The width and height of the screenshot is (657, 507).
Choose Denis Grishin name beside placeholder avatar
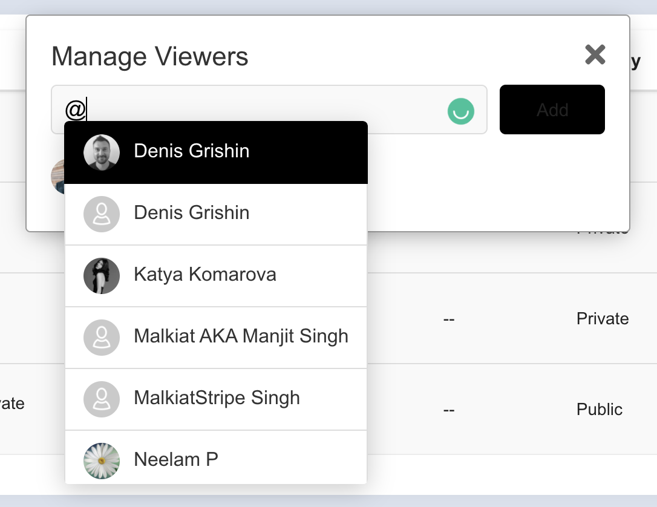pos(191,213)
